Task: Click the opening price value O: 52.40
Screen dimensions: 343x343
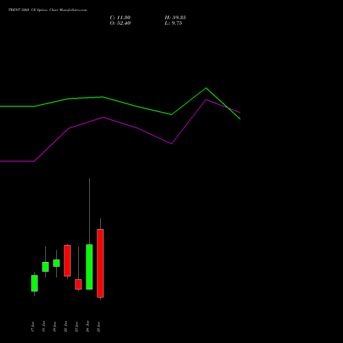Action: (x=120, y=23)
